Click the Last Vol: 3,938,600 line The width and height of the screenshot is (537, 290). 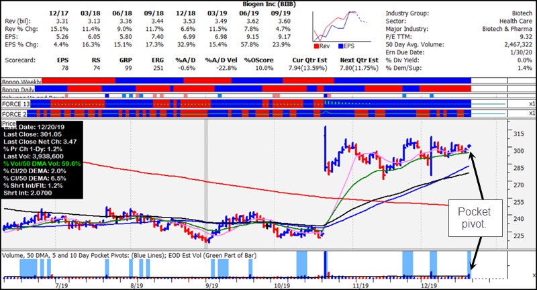pyautogui.click(x=34, y=156)
